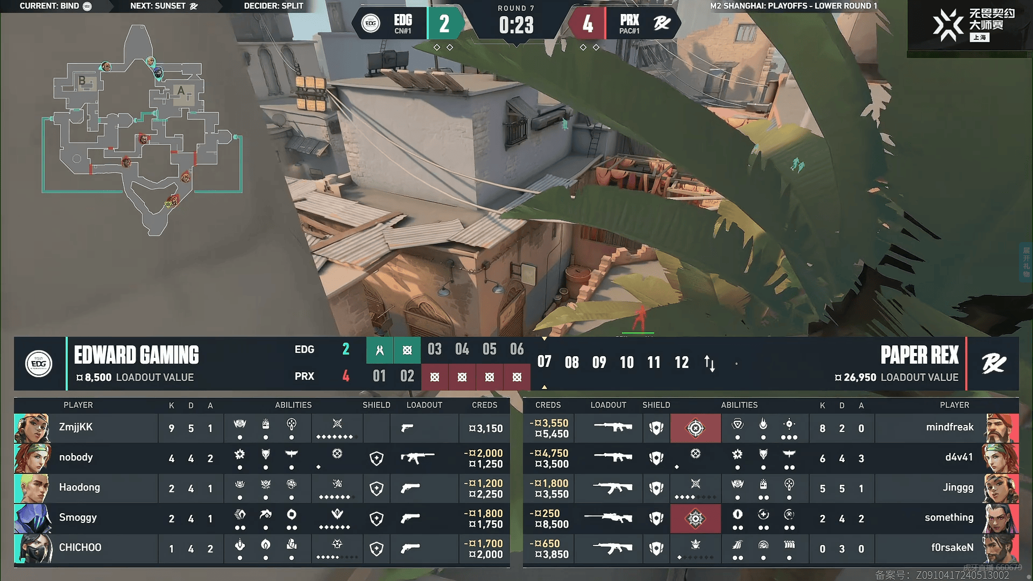Click the left ABILITIES column header
Image resolution: width=1033 pixels, height=581 pixels.
pyautogui.click(x=293, y=405)
